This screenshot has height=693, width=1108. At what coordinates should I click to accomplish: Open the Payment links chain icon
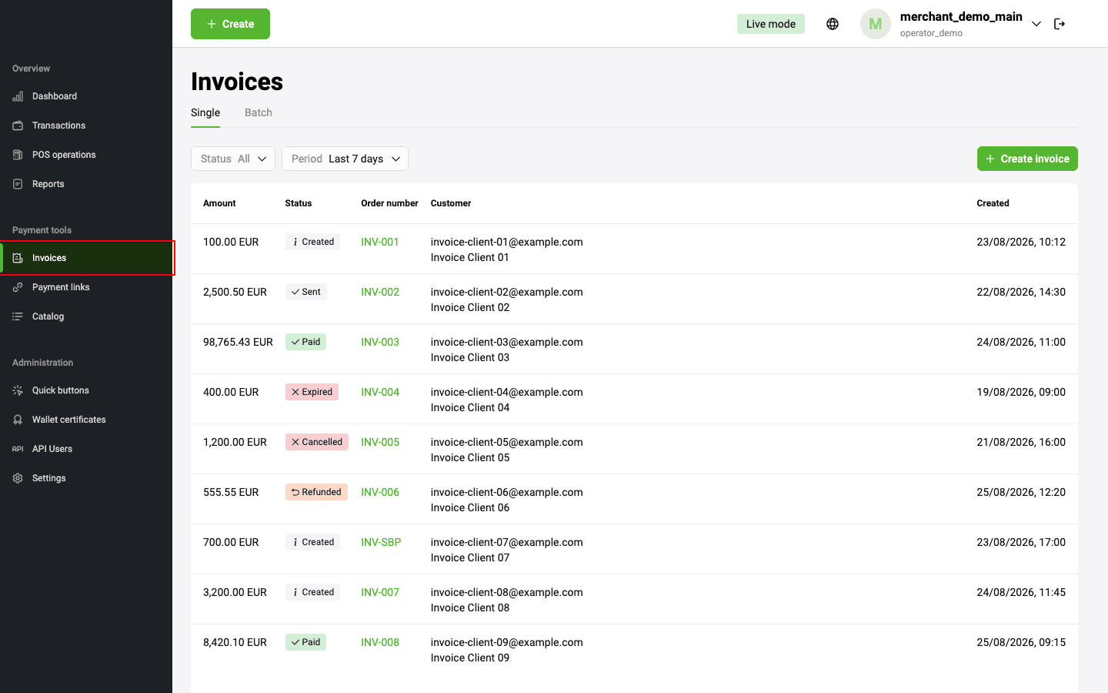click(x=18, y=287)
